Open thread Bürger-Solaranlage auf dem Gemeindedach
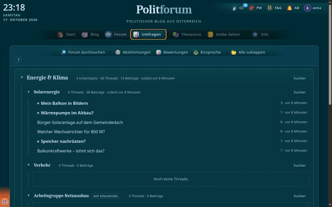This screenshot has height=207, width=332. tap(80, 122)
